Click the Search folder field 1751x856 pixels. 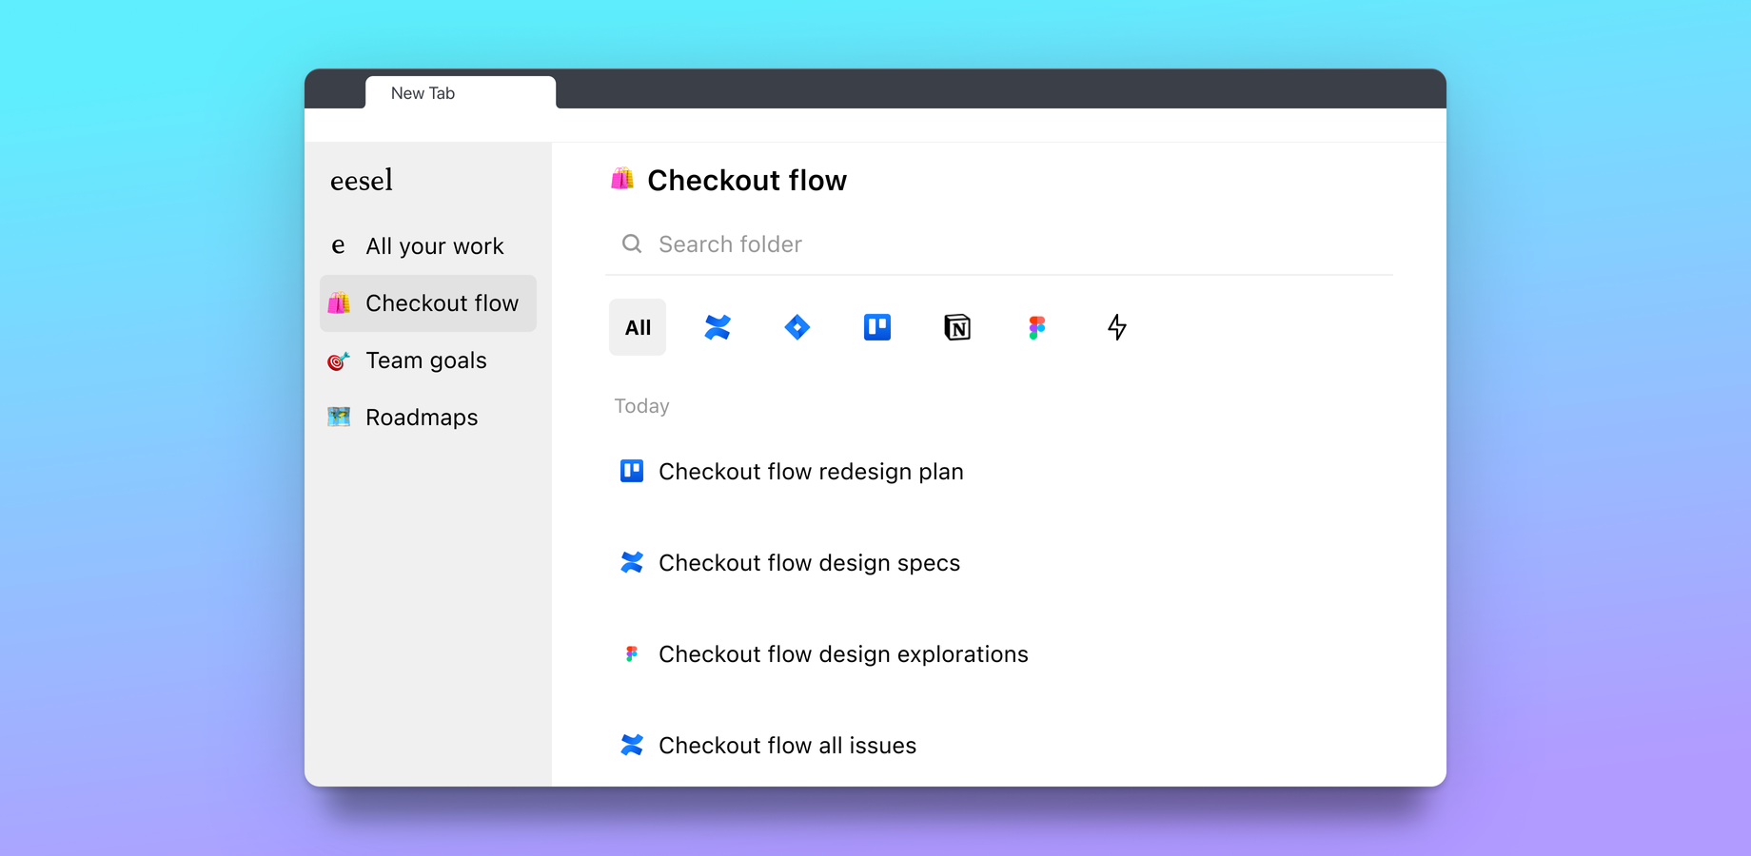point(999,244)
